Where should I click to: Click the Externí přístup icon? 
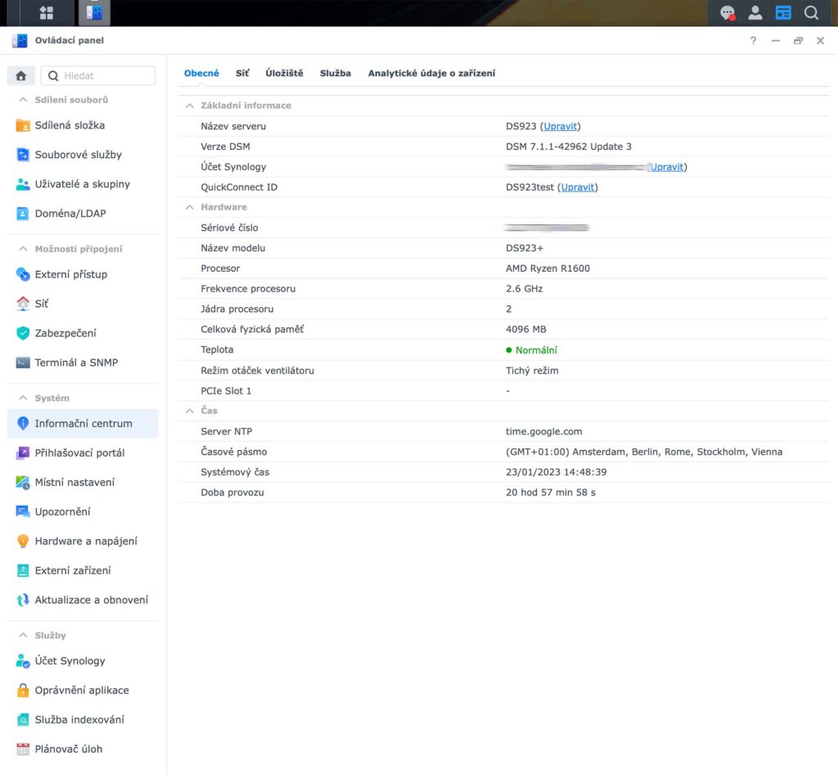[22, 275]
